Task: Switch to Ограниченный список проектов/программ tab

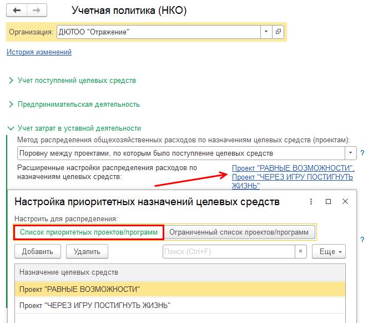Action: pos(239,232)
